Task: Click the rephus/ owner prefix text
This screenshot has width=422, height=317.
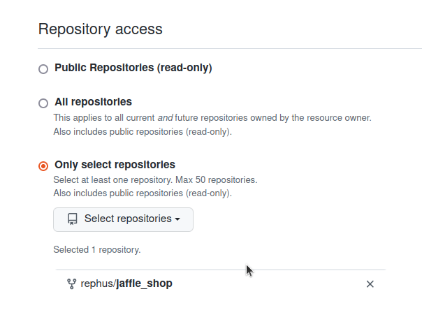Action: point(99,283)
